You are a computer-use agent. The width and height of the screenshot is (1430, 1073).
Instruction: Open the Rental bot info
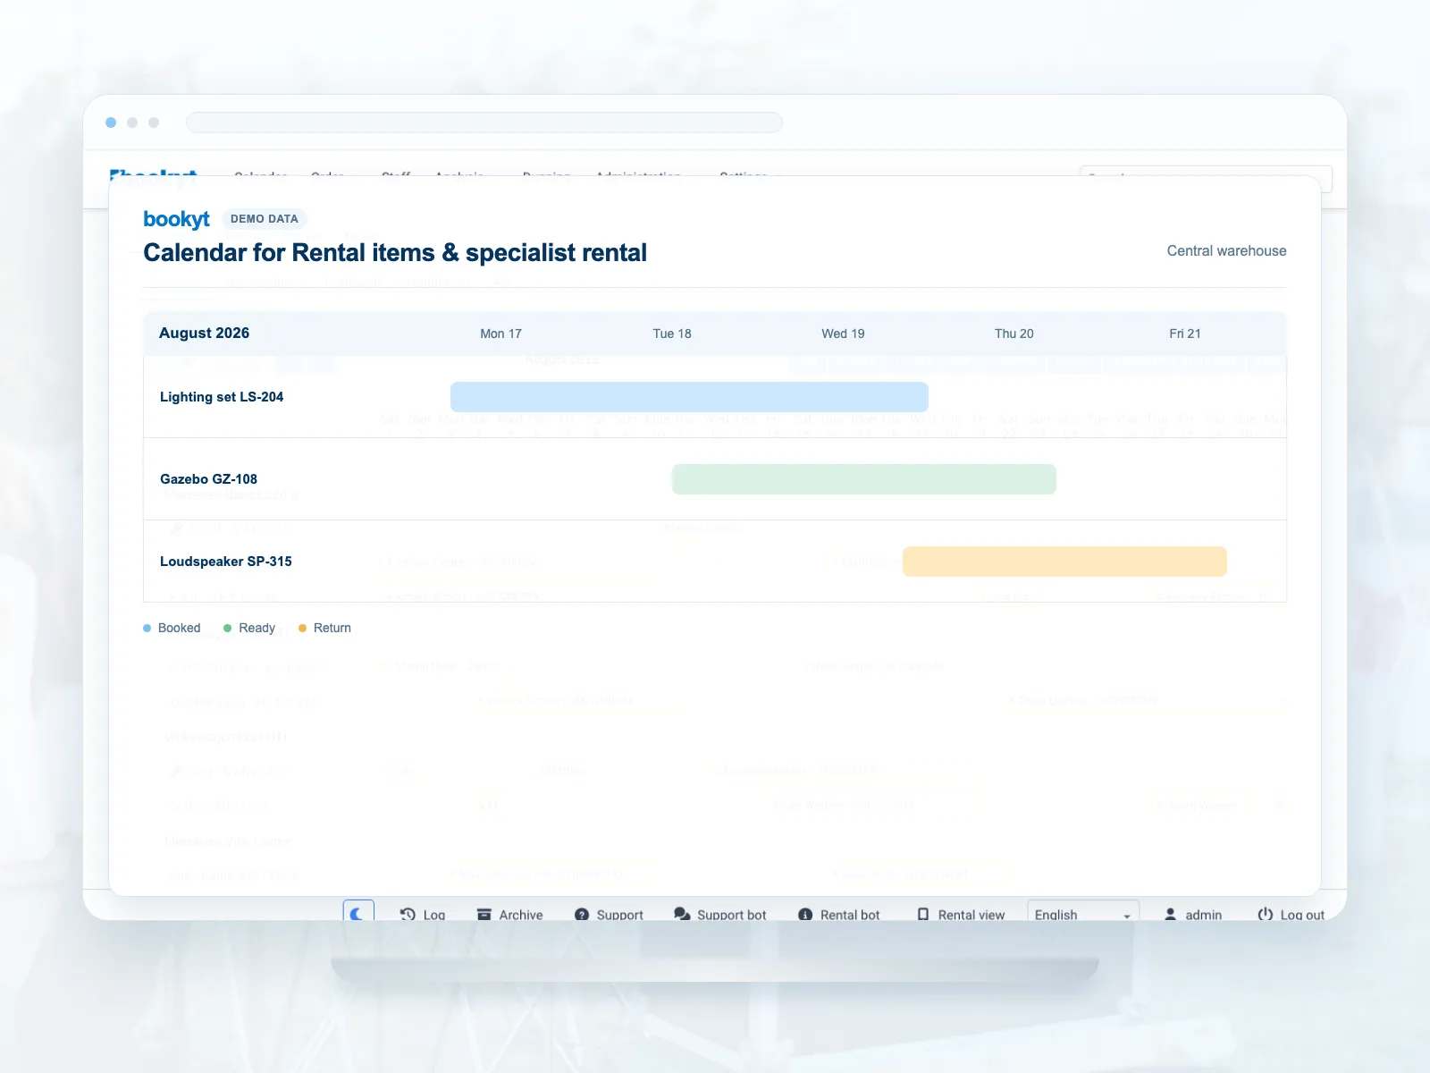[x=839, y=915]
